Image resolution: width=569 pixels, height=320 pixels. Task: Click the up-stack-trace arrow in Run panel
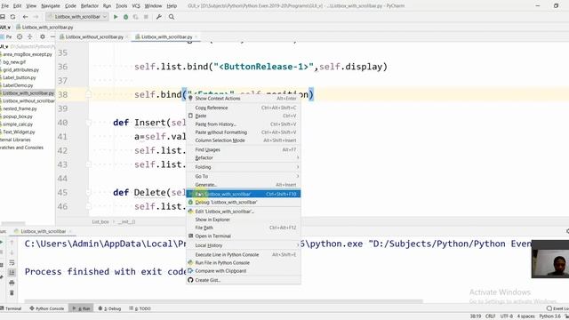[x=12, y=243]
